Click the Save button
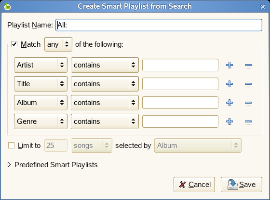270x200 pixels. point(242,185)
